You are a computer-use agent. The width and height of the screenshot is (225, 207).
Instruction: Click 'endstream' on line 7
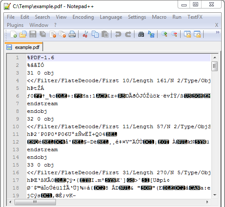point(42,103)
